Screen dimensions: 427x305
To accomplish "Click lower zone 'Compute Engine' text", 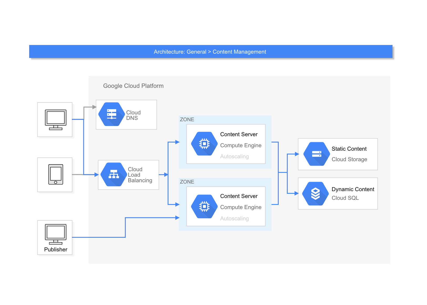I will 241,207.
